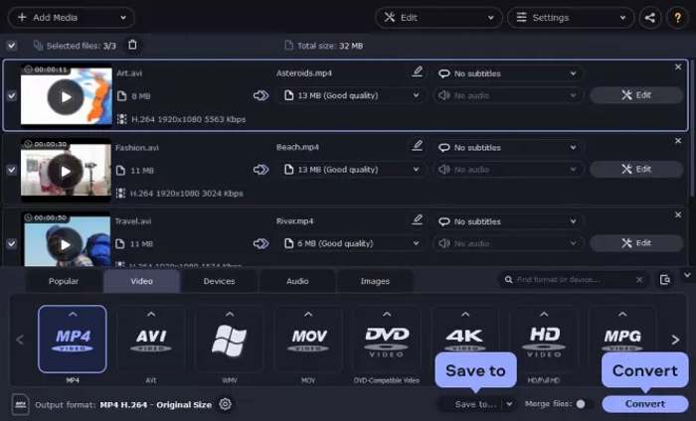
Task: Open subtitles dropdown for Art.avi
Action: coord(509,73)
